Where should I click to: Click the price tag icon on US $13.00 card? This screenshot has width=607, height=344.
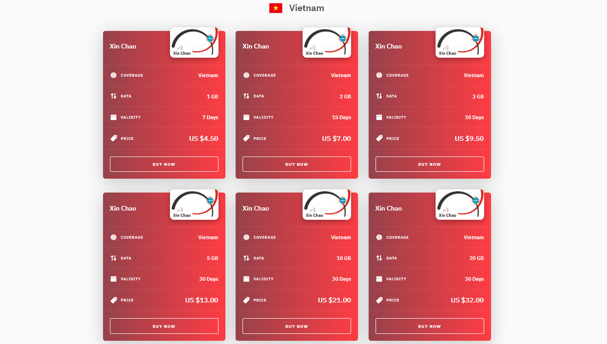[114, 300]
